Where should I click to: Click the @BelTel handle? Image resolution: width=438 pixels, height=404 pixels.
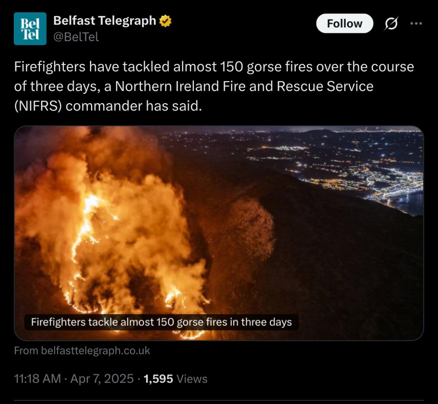[x=76, y=37]
